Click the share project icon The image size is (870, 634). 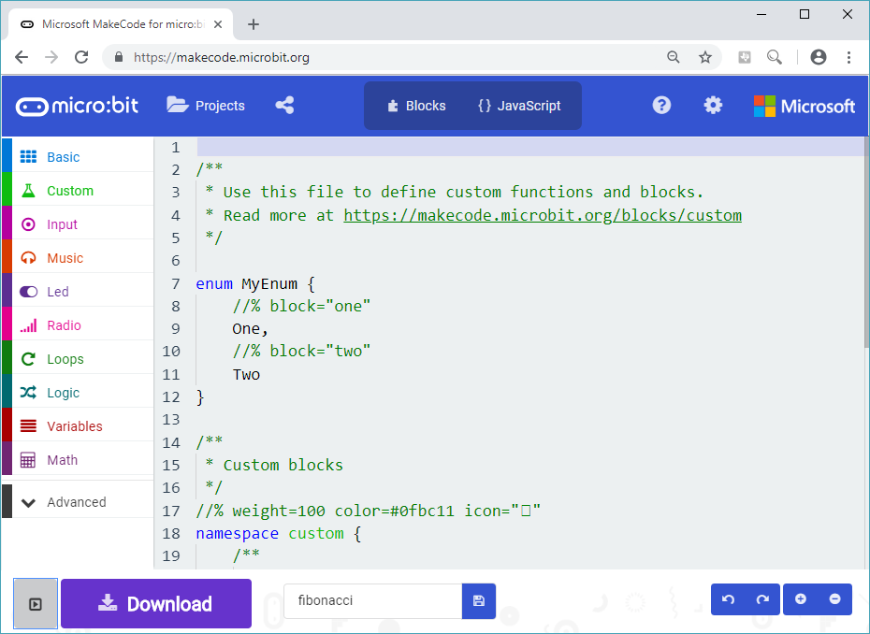click(284, 106)
